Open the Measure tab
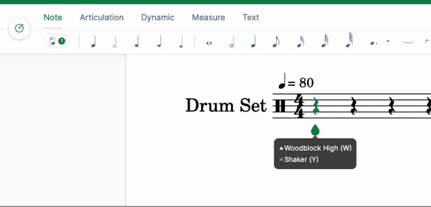 (208, 17)
